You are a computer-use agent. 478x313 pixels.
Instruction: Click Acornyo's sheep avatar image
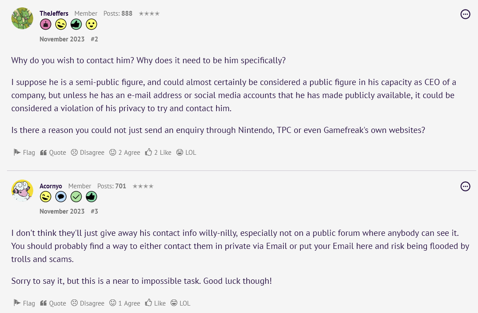(x=22, y=191)
